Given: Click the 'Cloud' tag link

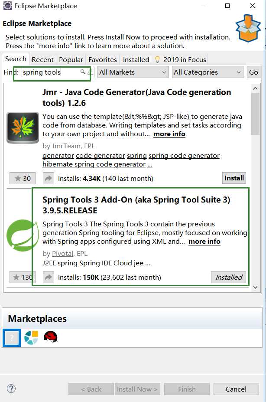Looking at the screenshot, I should tap(123, 263).
